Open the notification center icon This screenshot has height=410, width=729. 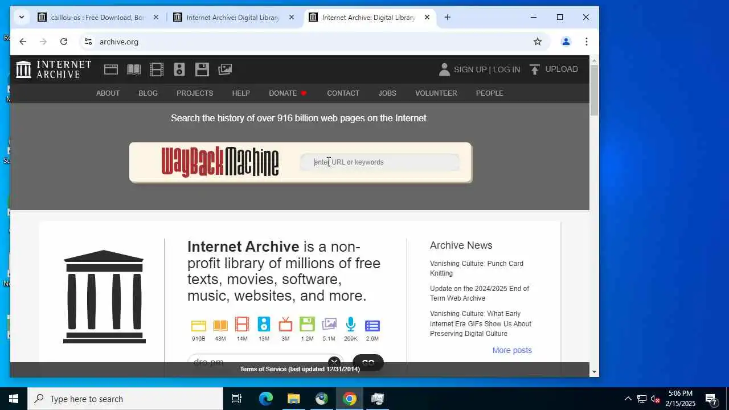(711, 399)
